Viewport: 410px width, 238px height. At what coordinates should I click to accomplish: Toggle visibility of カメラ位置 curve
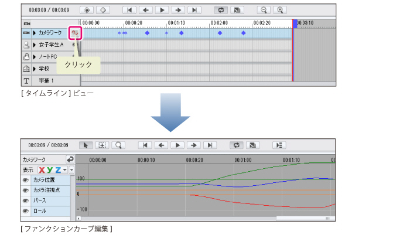click(x=25, y=180)
